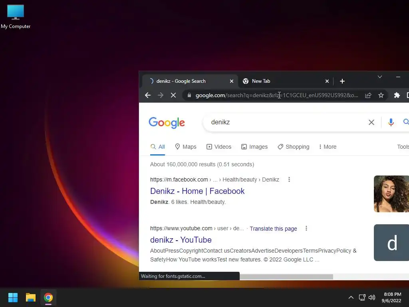Click the horizontal scrollbar of the page
This screenshot has width=409, height=307.
286,277
